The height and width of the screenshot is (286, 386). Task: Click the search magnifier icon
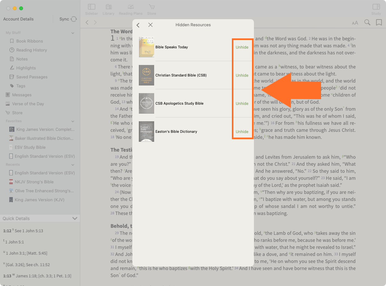point(367,22)
